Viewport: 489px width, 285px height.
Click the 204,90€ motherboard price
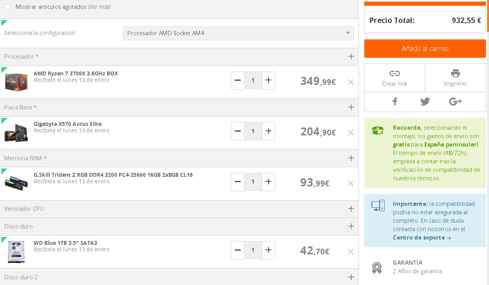point(318,132)
